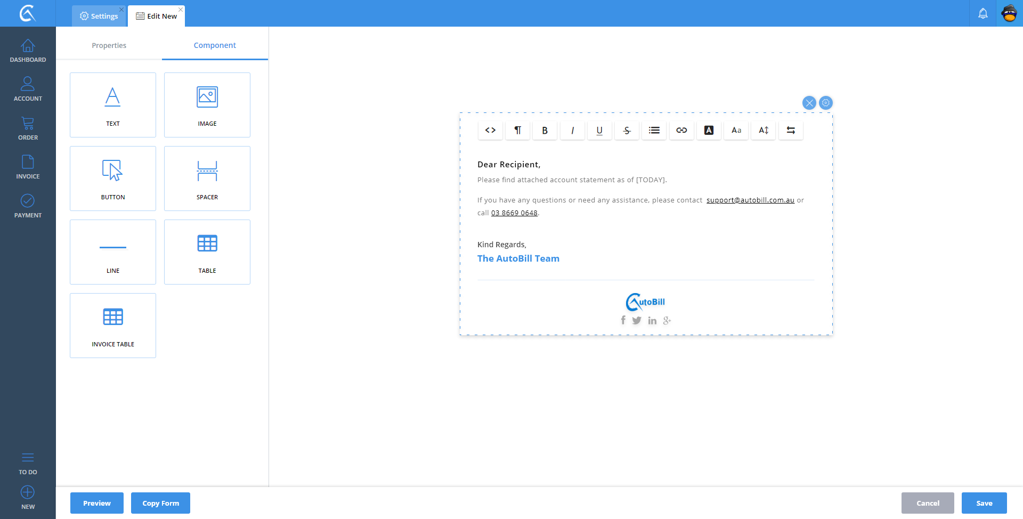The height and width of the screenshot is (519, 1023).
Task: Open notifications bell icon
Action: click(983, 13)
